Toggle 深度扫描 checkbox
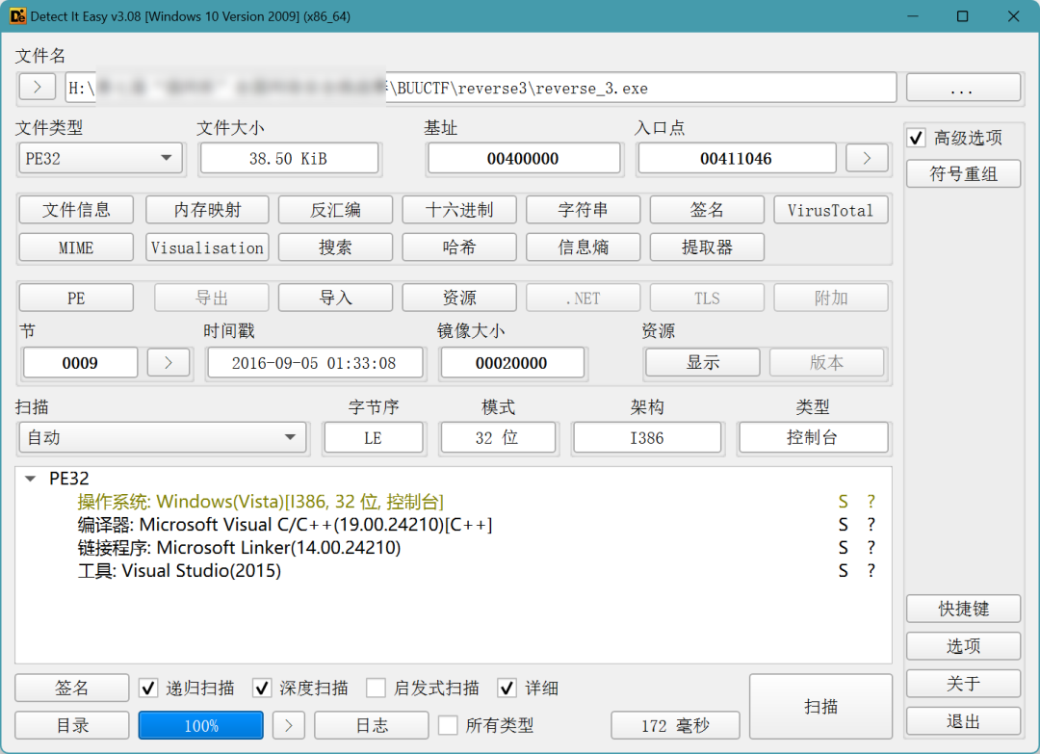This screenshot has width=1040, height=754. click(262, 688)
